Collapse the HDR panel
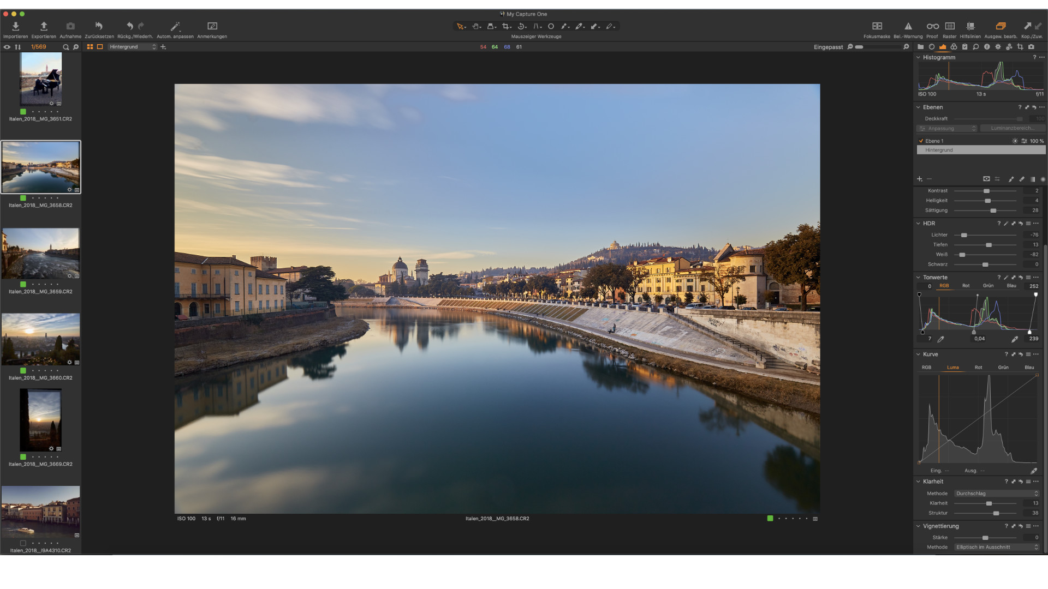This screenshot has width=1048, height=589. tap(918, 224)
